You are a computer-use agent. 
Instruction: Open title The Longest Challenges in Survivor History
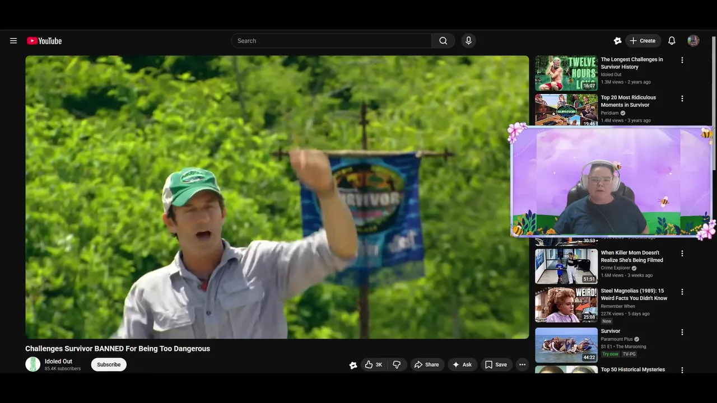click(632, 63)
